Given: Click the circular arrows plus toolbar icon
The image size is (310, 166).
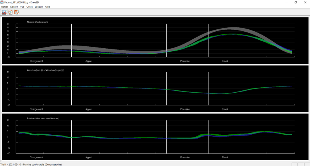Looking at the screenshot, I should pos(10,12).
